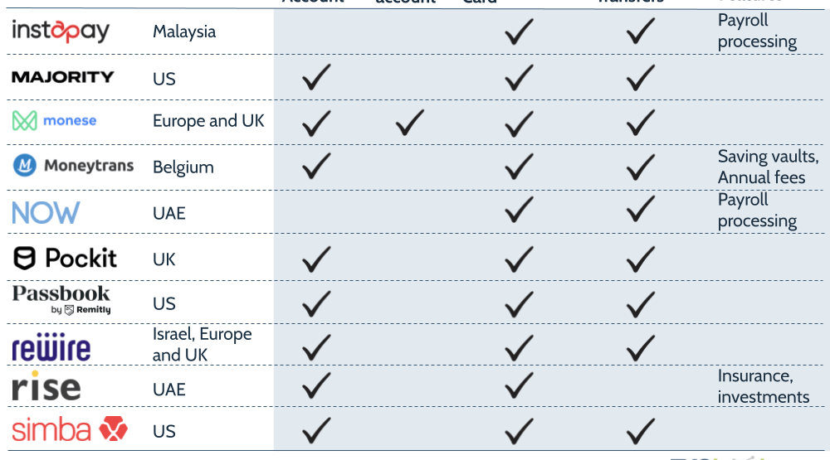Click the Instapay logo
Viewport: 830px width, 460px height.
click(x=61, y=31)
